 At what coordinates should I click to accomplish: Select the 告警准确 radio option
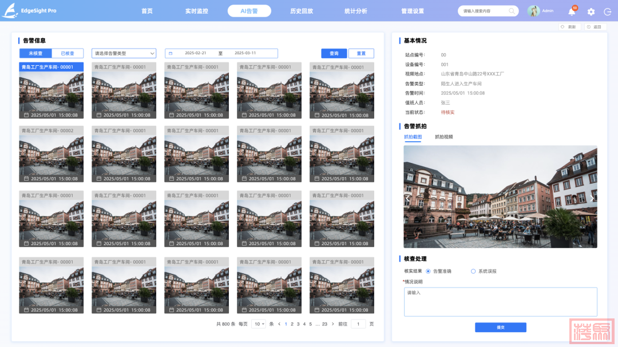click(428, 272)
